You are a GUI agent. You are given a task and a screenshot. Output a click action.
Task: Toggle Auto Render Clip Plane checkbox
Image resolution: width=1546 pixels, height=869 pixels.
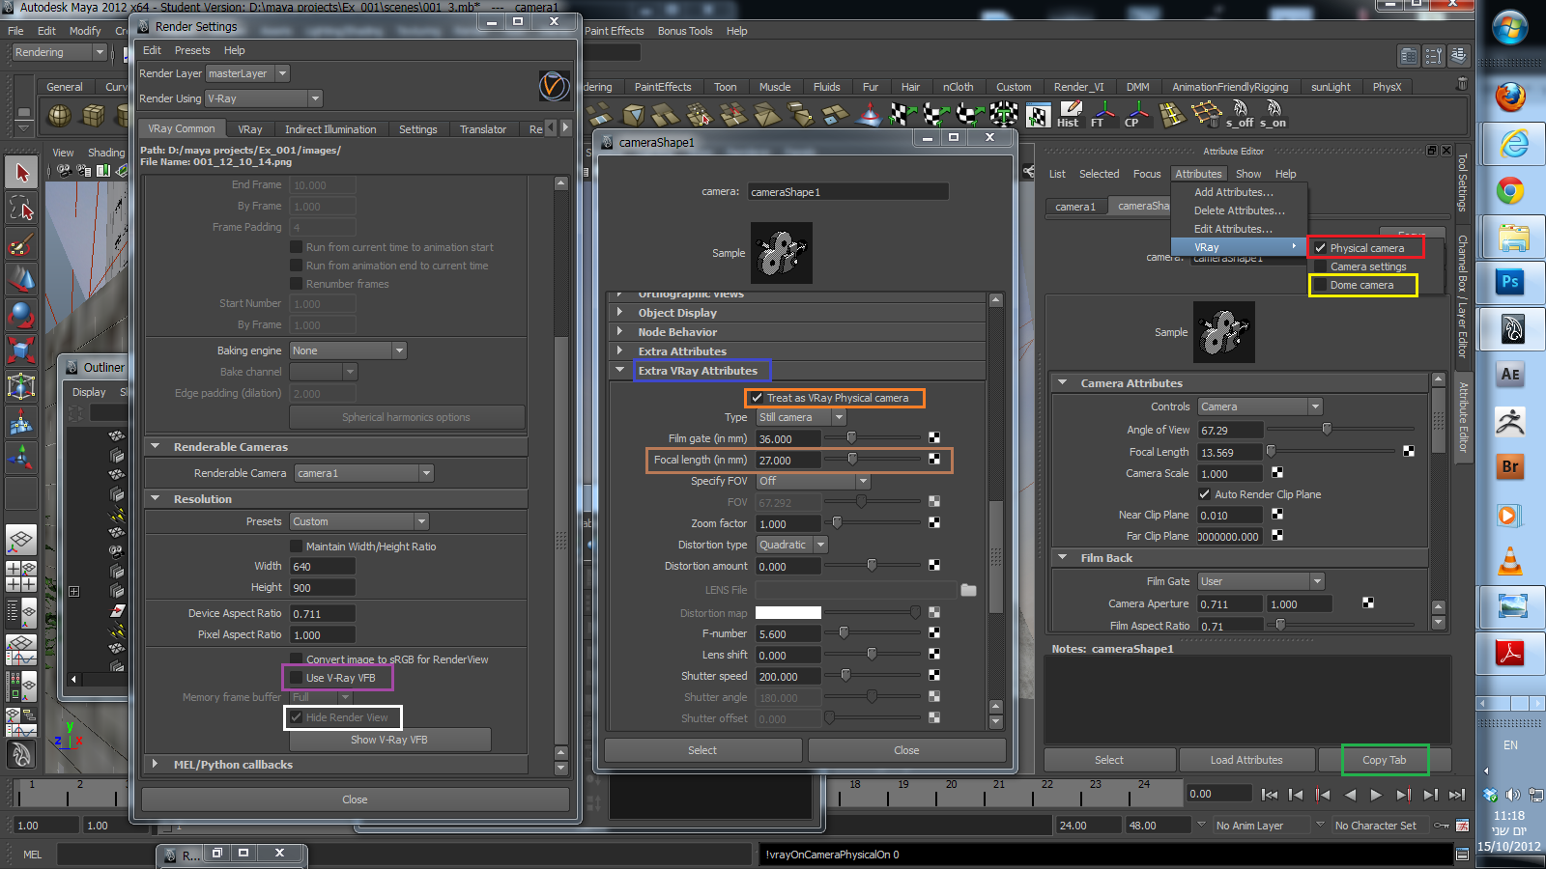[1204, 494]
